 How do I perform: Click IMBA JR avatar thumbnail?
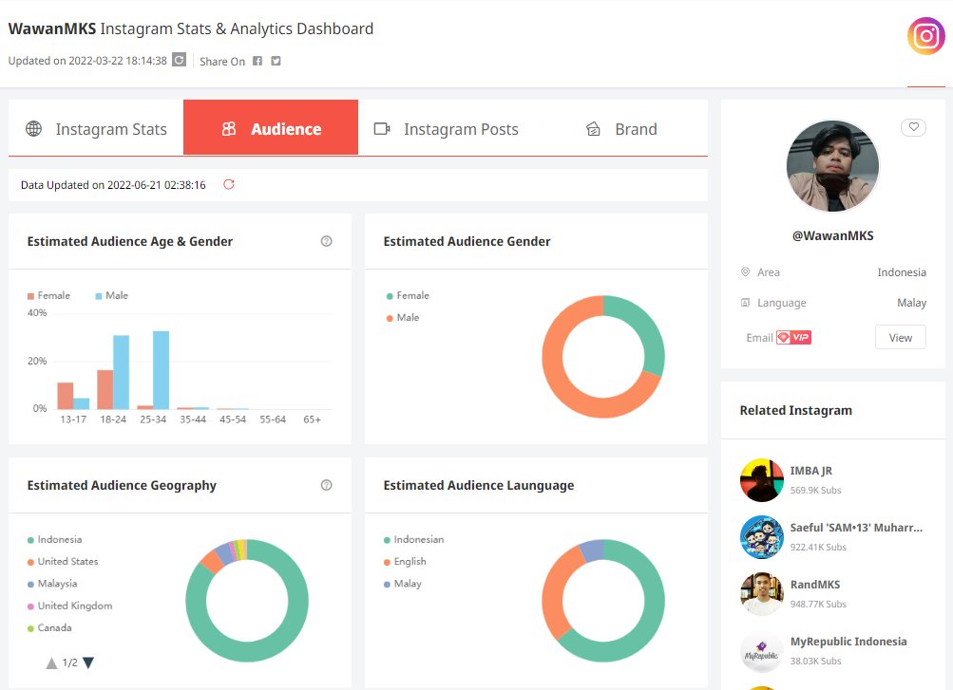pyautogui.click(x=762, y=480)
